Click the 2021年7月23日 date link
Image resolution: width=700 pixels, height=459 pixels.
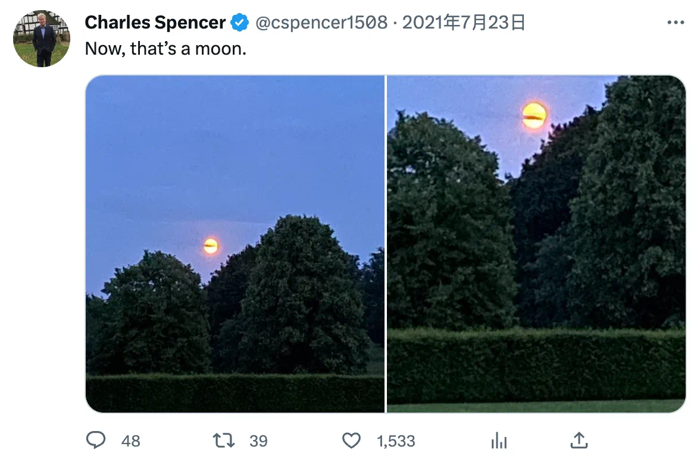pyautogui.click(x=464, y=23)
